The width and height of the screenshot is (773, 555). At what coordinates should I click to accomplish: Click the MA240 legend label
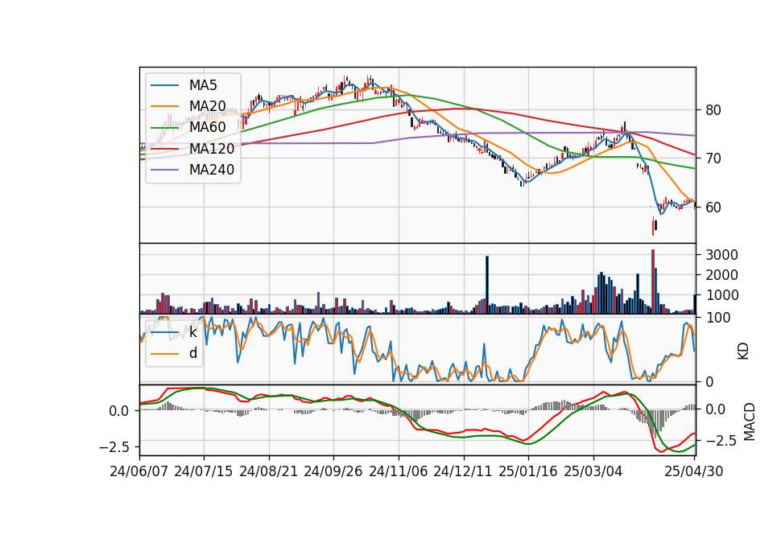pyautogui.click(x=212, y=170)
